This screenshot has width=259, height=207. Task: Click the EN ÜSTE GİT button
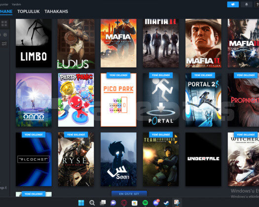click(x=129, y=194)
